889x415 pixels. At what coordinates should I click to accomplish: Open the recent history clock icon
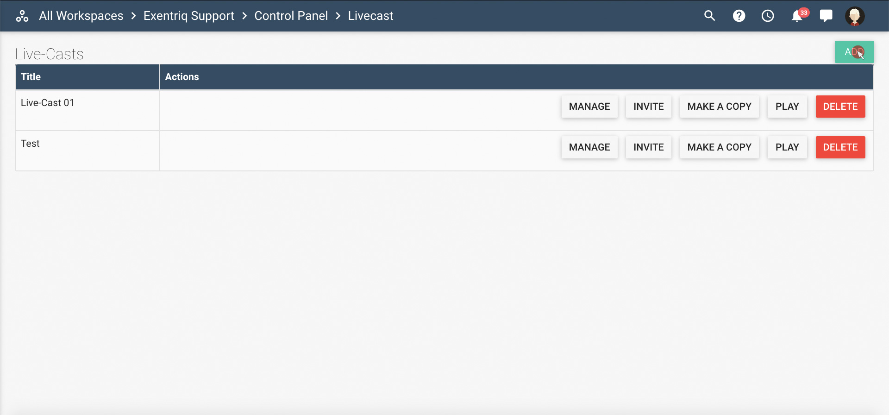768,16
